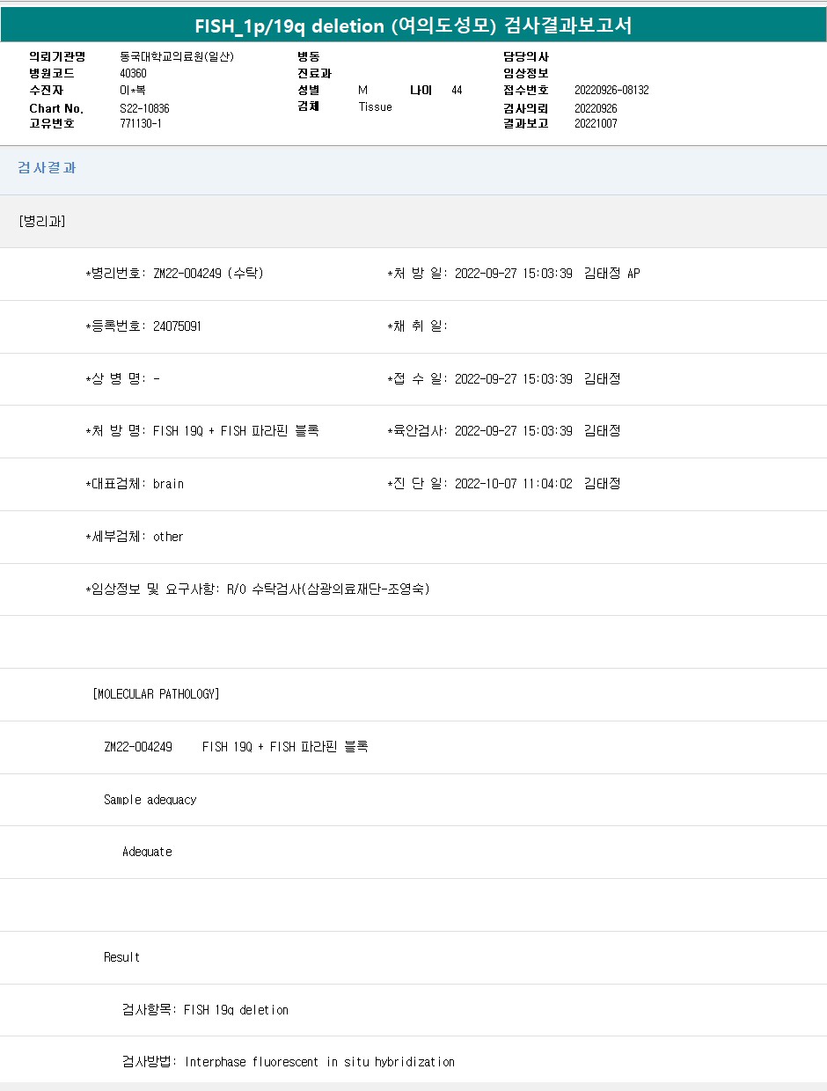Select the 검사의뢰 date 20220926
The height and width of the screenshot is (1091, 827).
(x=596, y=107)
